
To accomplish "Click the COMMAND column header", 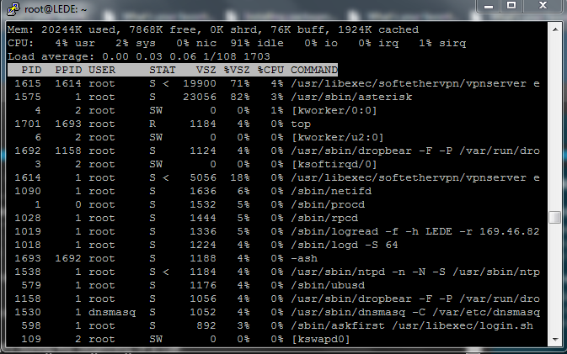I will coord(314,70).
